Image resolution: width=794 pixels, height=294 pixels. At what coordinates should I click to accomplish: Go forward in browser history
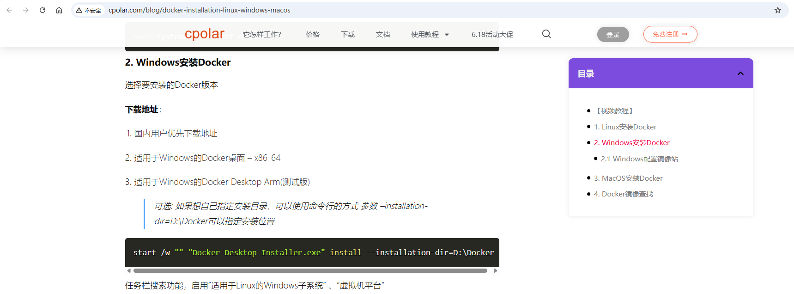26,10
